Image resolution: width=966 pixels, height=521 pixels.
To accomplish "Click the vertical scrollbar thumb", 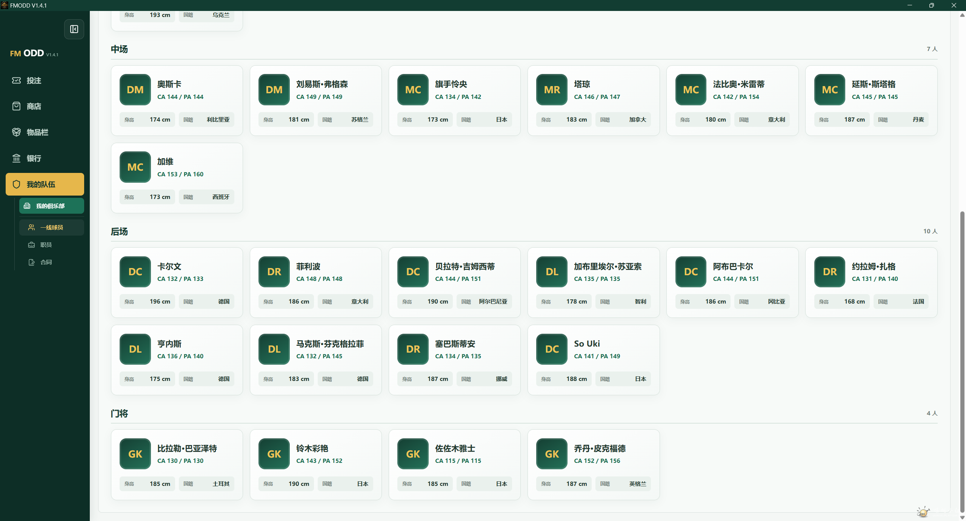I will (x=962, y=362).
